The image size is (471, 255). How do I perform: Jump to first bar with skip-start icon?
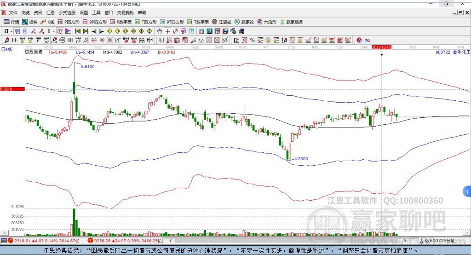(77, 31)
